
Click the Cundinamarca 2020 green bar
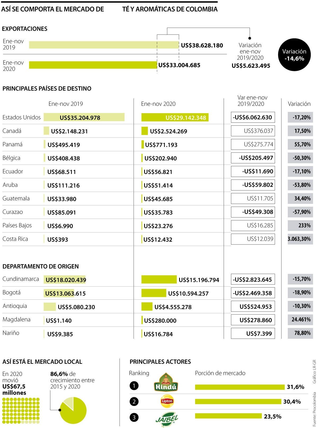pyautogui.click(x=159, y=279)
